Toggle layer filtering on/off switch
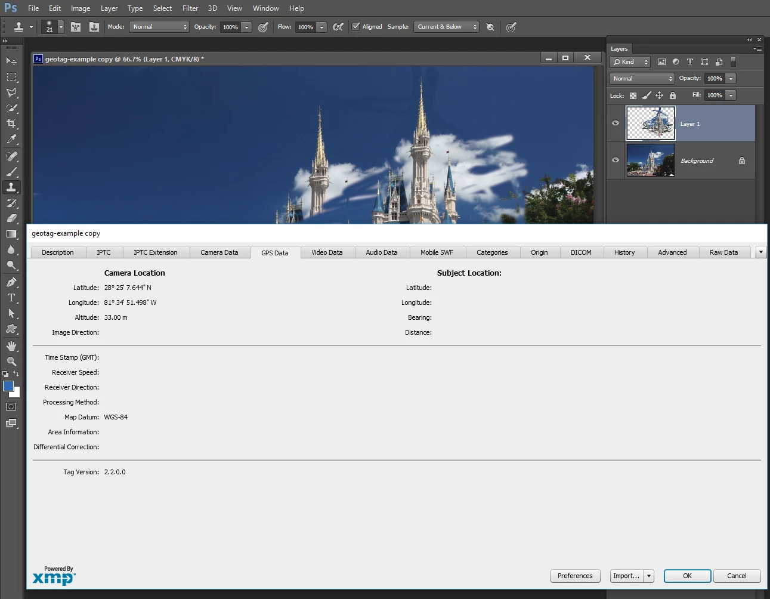 (733, 61)
